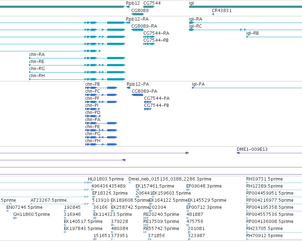
Task: Click the Rpb12-RA transcript label
Action: coord(137,19)
